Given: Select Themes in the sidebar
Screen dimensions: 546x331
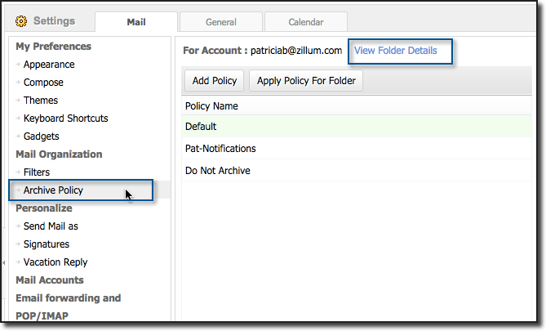Looking at the screenshot, I should coord(40,101).
